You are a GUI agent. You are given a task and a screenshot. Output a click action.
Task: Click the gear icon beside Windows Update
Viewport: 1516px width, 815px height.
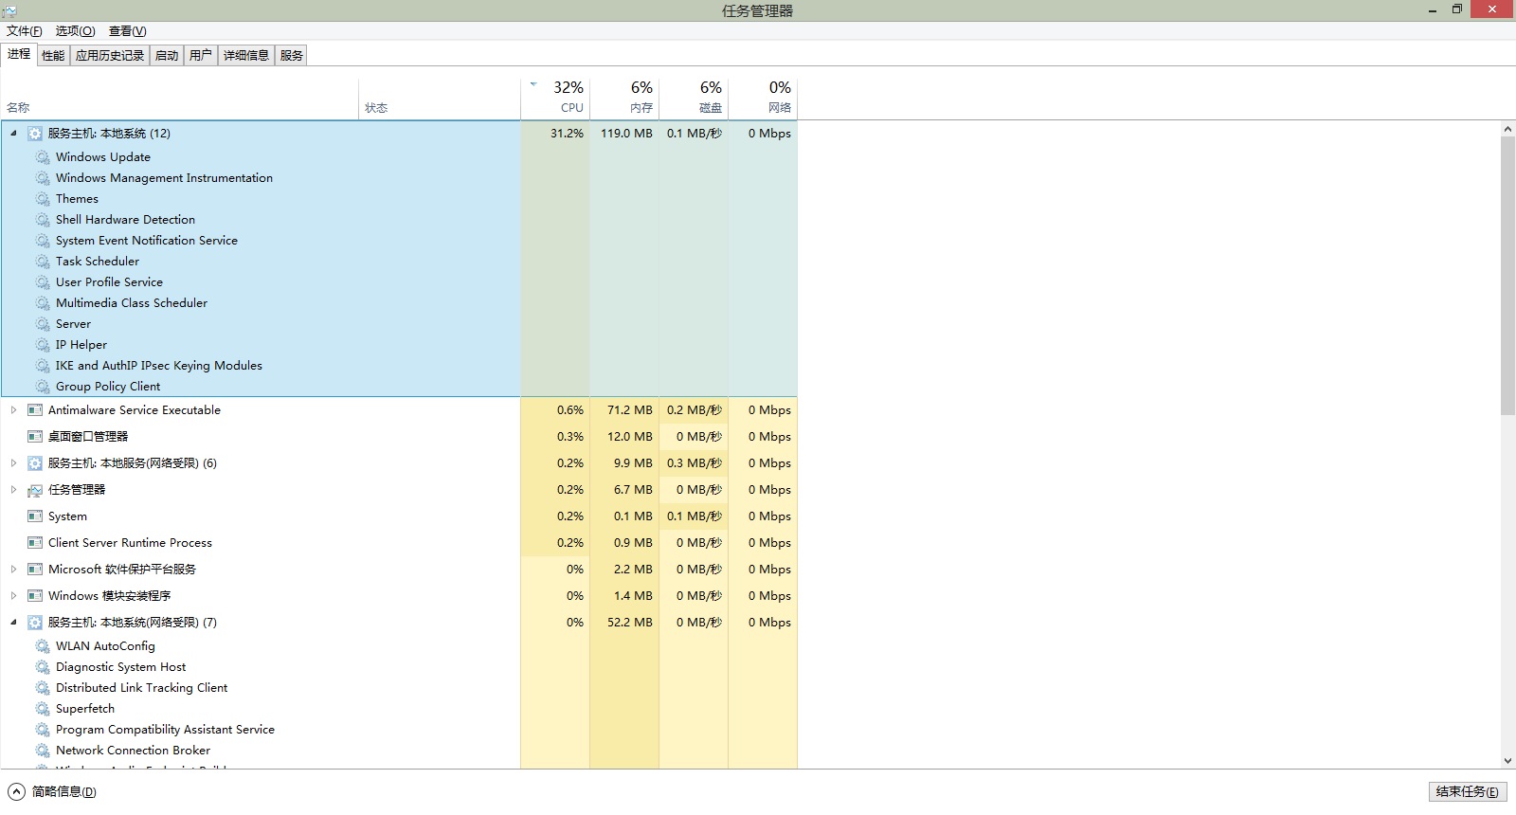[x=43, y=157]
